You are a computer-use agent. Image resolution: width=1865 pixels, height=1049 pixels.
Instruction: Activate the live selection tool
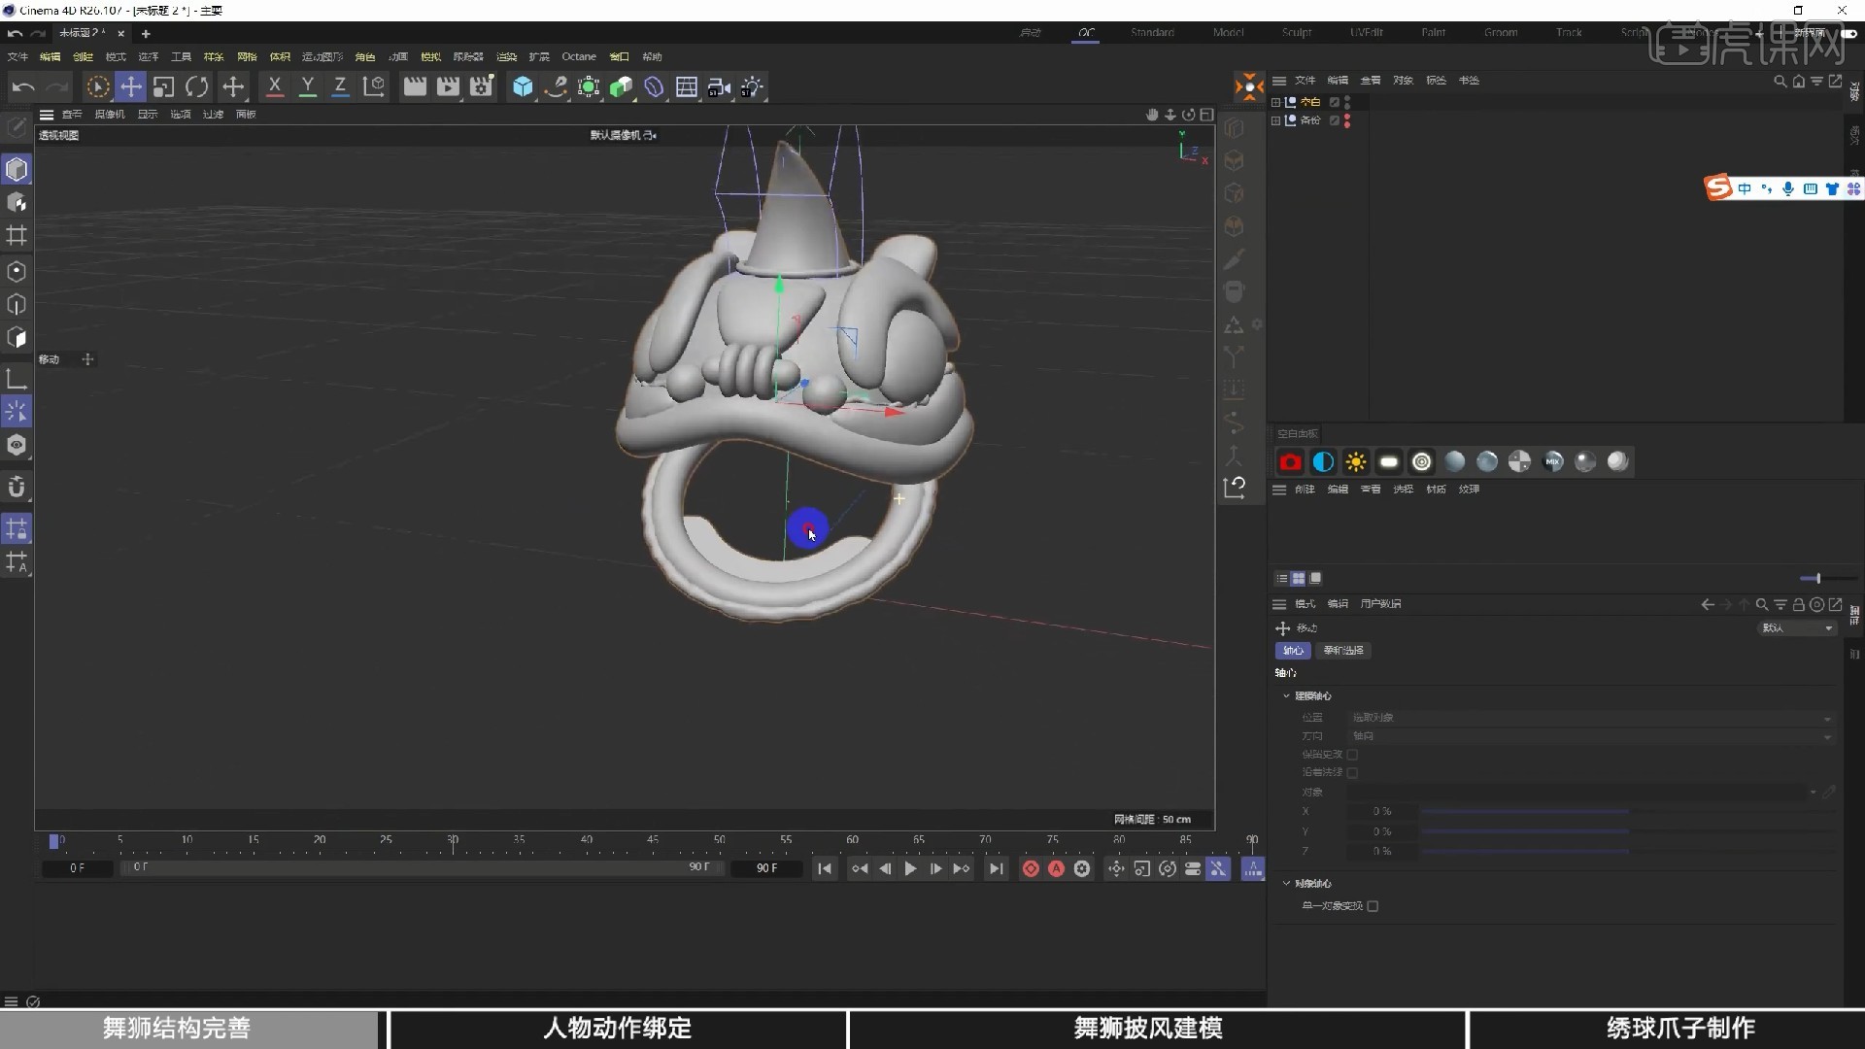tap(97, 87)
